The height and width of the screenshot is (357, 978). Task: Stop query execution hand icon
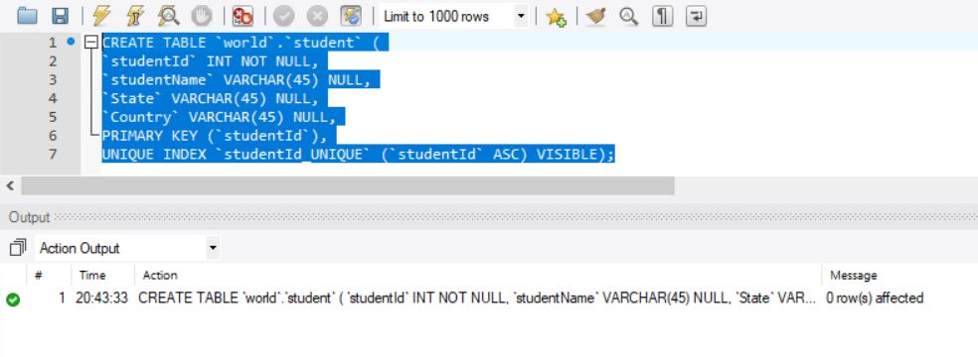pyautogui.click(x=202, y=16)
